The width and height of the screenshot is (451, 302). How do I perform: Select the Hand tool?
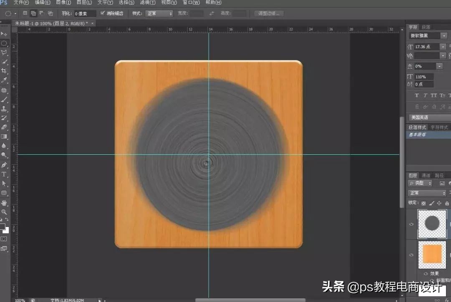(x=4, y=203)
